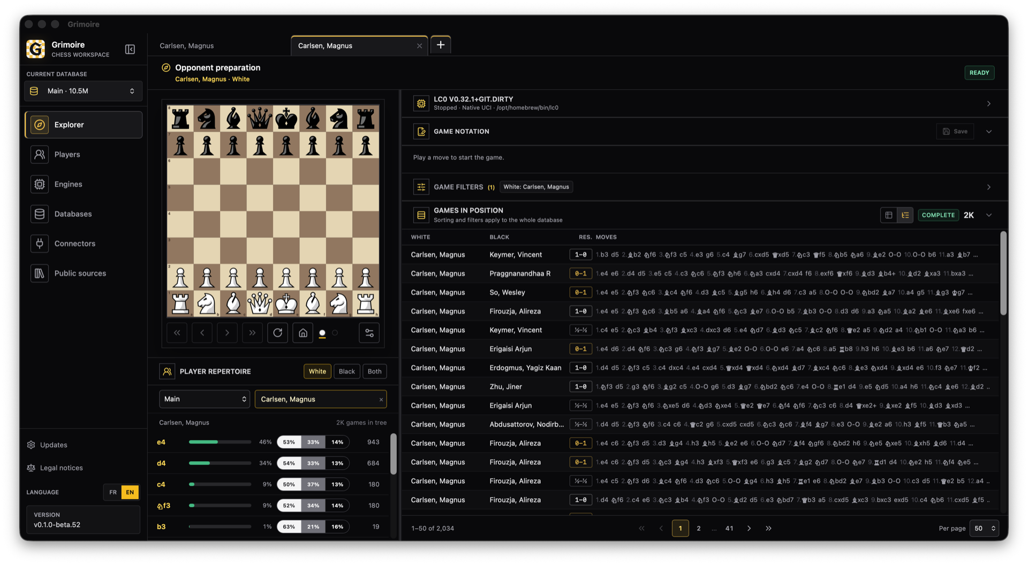This screenshot has height=565, width=1028.
Task: Click the Game Notation edit icon
Action: coord(421,131)
